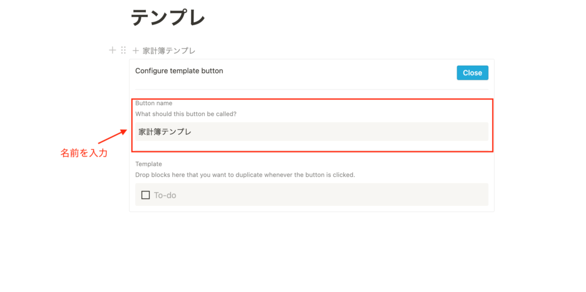The height and width of the screenshot is (292, 586).
Task: Click the Template section label
Action: coord(148,163)
